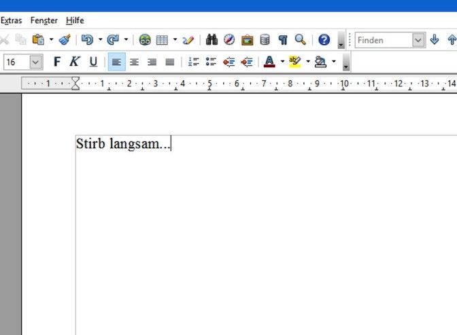Open the Navigator compass icon
This screenshot has height=335, width=457.
[x=229, y=39]
